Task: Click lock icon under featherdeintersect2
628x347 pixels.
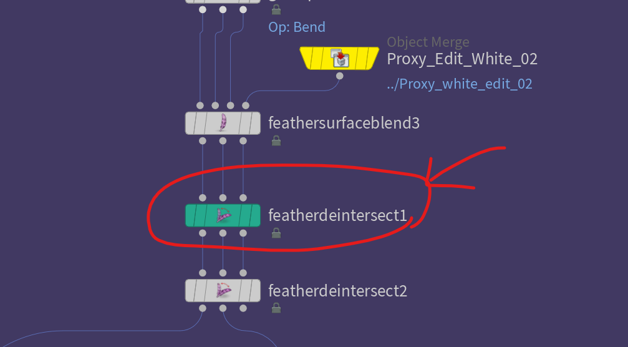Action: [276, 308]
